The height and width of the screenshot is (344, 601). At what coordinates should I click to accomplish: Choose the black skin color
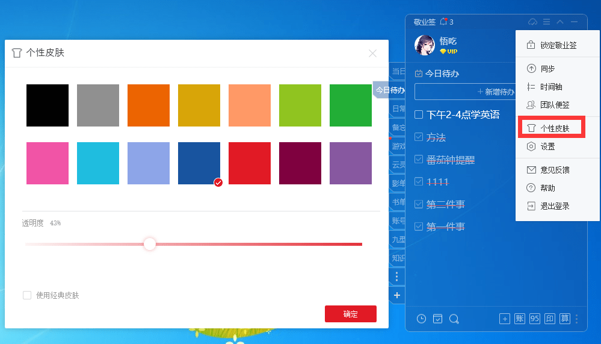tap(48, 105)
